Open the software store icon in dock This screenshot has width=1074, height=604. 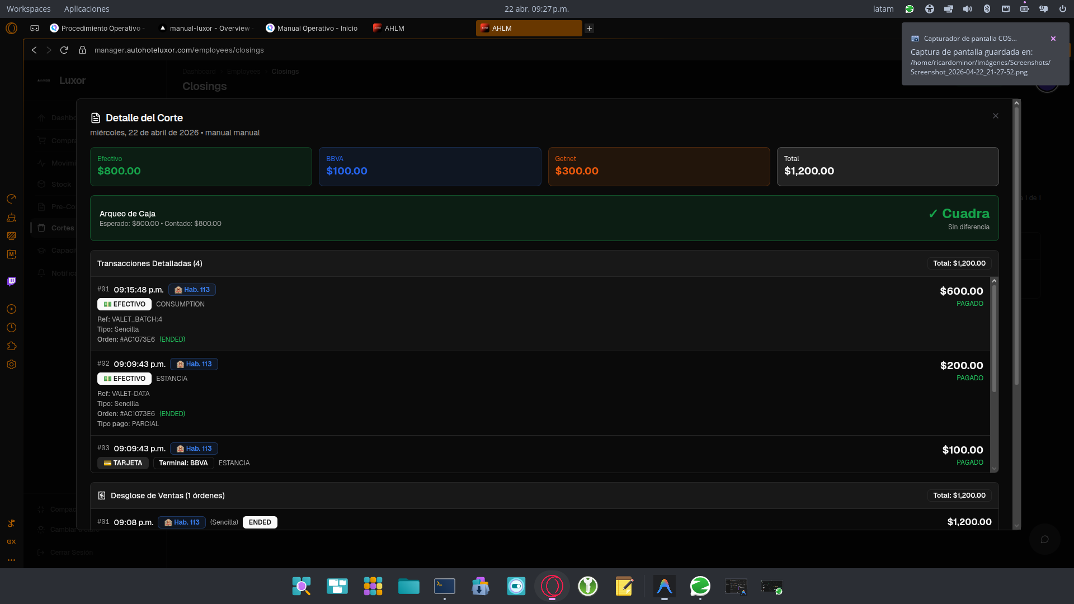(481, 586)
